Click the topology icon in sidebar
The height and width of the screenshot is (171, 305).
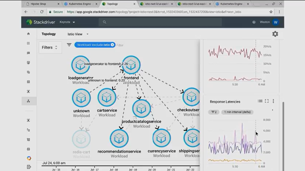click(28, 101)
